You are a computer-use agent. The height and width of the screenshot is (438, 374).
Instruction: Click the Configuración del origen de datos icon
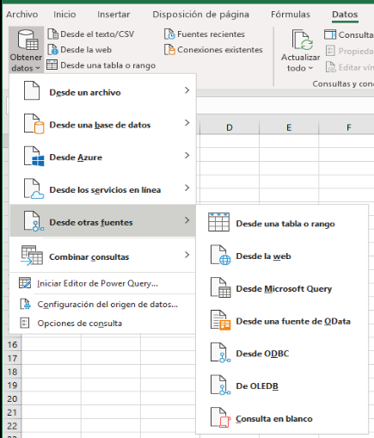coord(25,304)
